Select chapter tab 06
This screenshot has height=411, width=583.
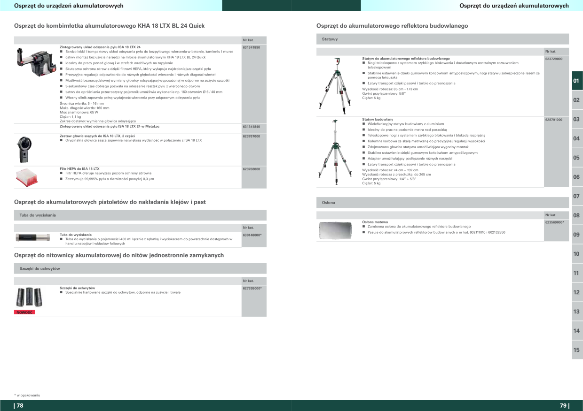577,177
